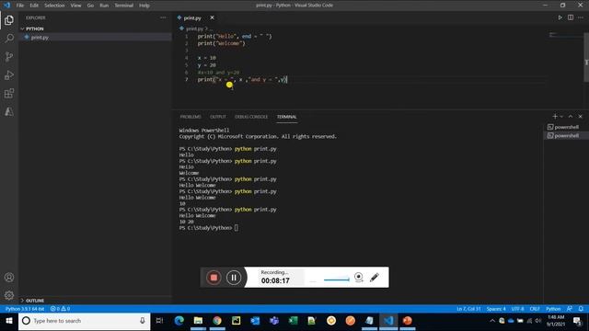The width and height of the screenshot is (589, 331).
Task: Switch to the OUTPUT panel tab
Action: [218, 117]
